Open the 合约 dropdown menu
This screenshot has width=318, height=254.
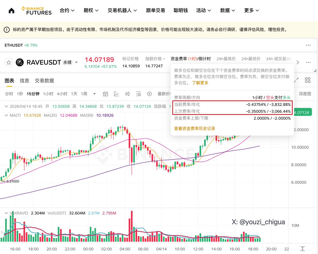point(67,10)
